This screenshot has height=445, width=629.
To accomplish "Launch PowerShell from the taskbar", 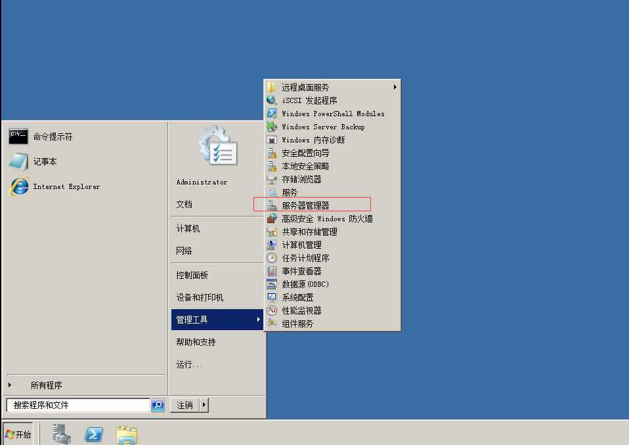I will point(93,434).
